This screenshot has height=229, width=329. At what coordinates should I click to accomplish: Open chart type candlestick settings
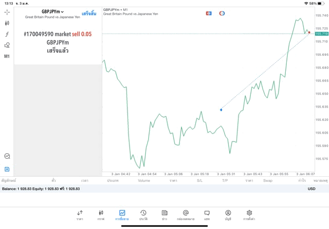point(7,23)
